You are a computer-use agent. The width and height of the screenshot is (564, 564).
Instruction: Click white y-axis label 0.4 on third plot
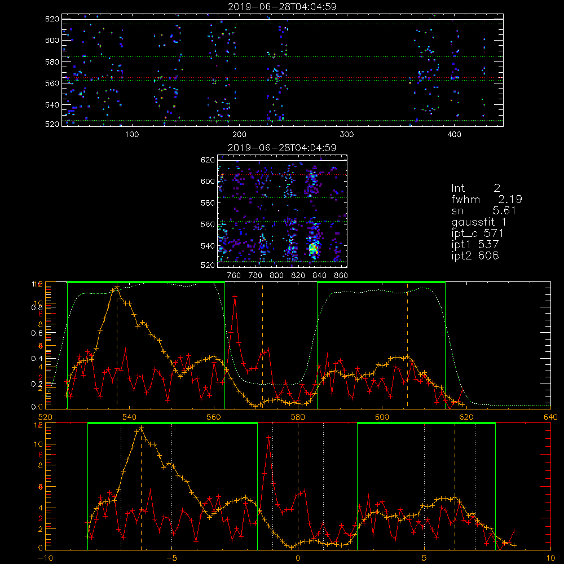point(37,359)
